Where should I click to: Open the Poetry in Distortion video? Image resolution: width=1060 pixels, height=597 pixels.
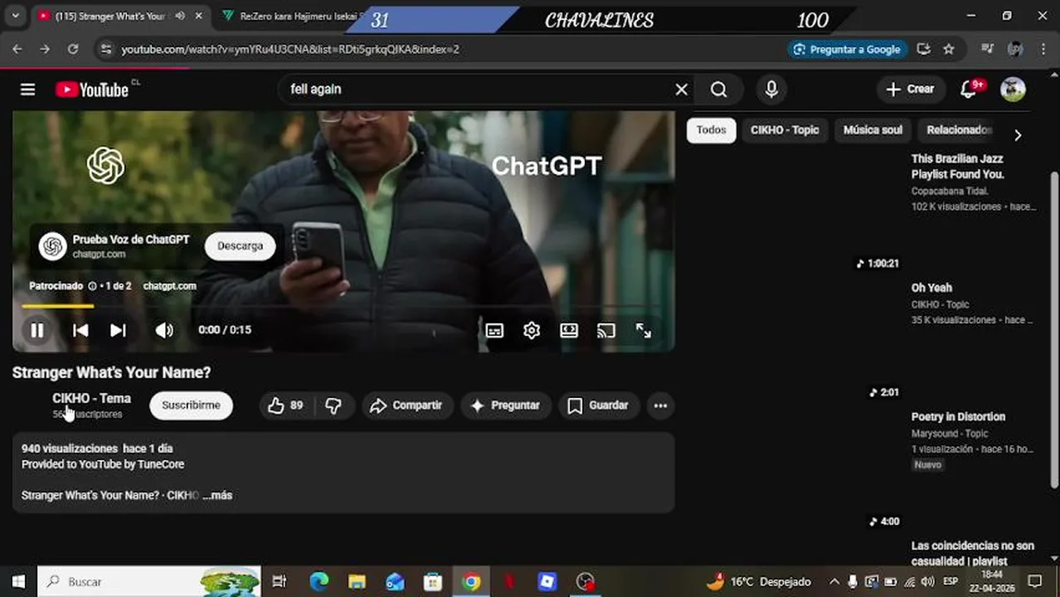click(958, 417)
